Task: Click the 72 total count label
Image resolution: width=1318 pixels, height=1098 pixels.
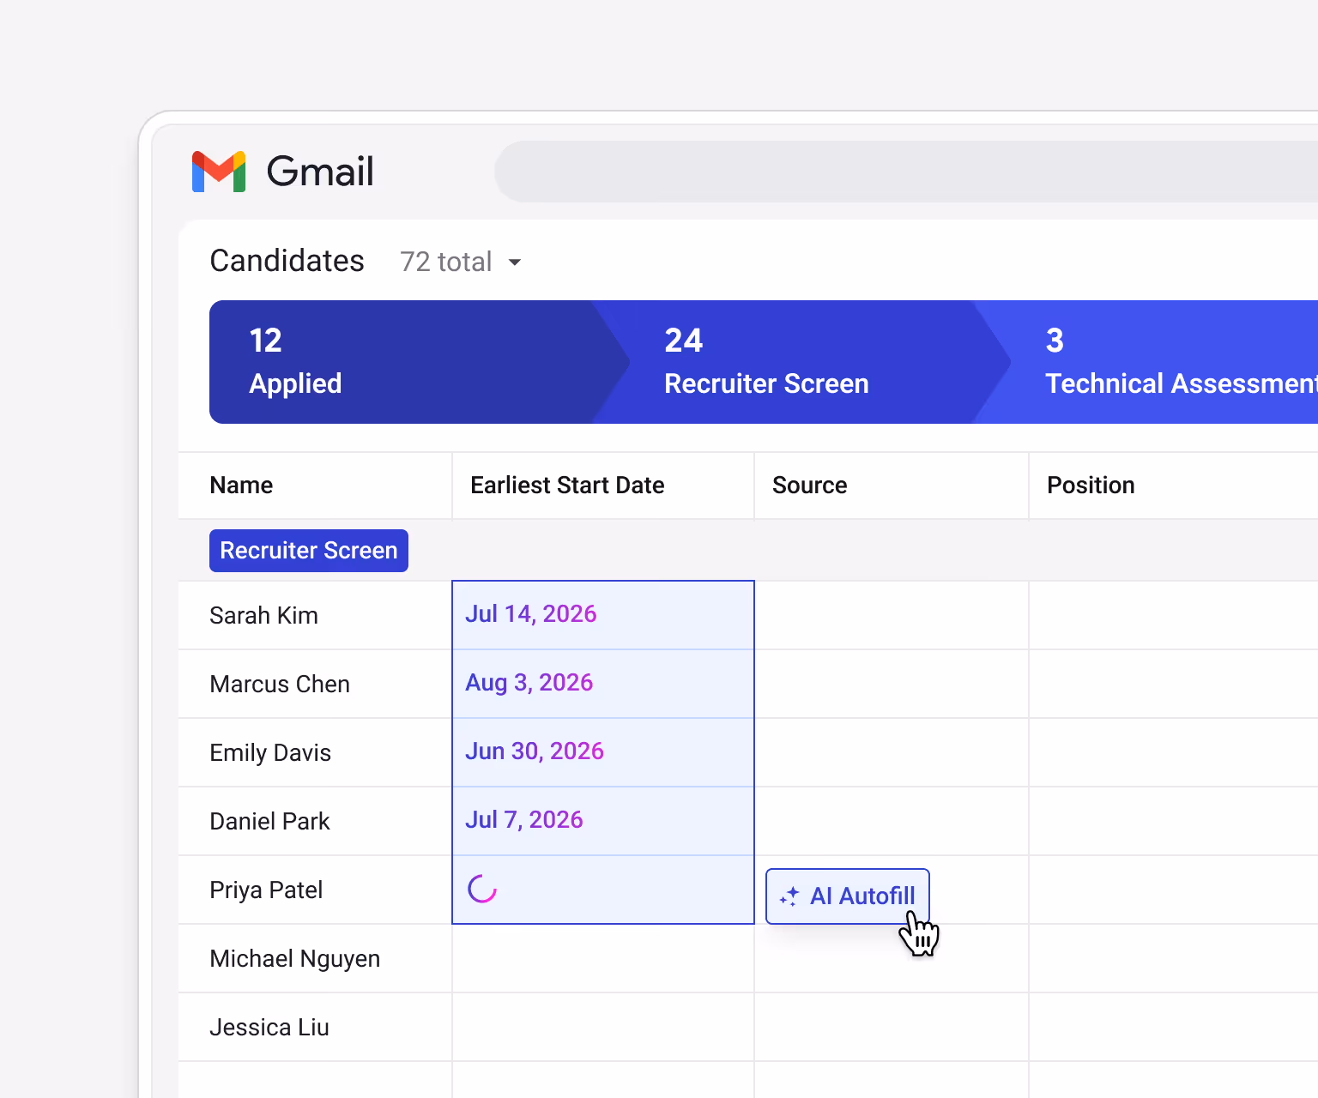Action: [x=446, y=262]
